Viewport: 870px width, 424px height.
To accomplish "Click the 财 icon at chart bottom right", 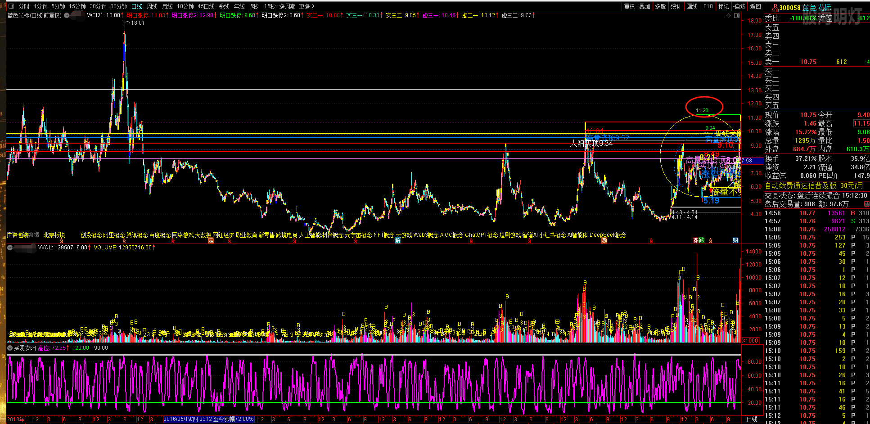I will (x=735, y=240).
